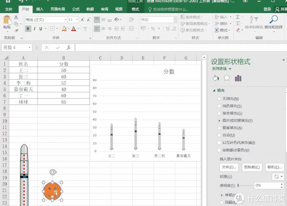This screenshot has width=287, height=206.
Task: Select the Stretch radio option
Action: click(x=222, y=195)
